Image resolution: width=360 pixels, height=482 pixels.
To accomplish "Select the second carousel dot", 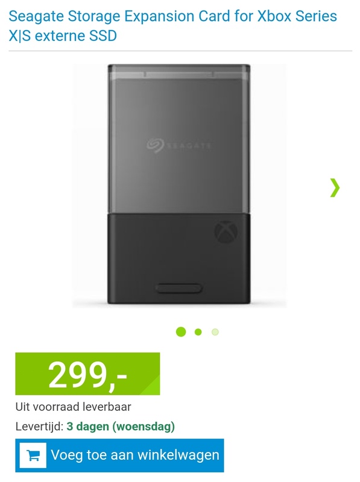I will coord(198,332).
